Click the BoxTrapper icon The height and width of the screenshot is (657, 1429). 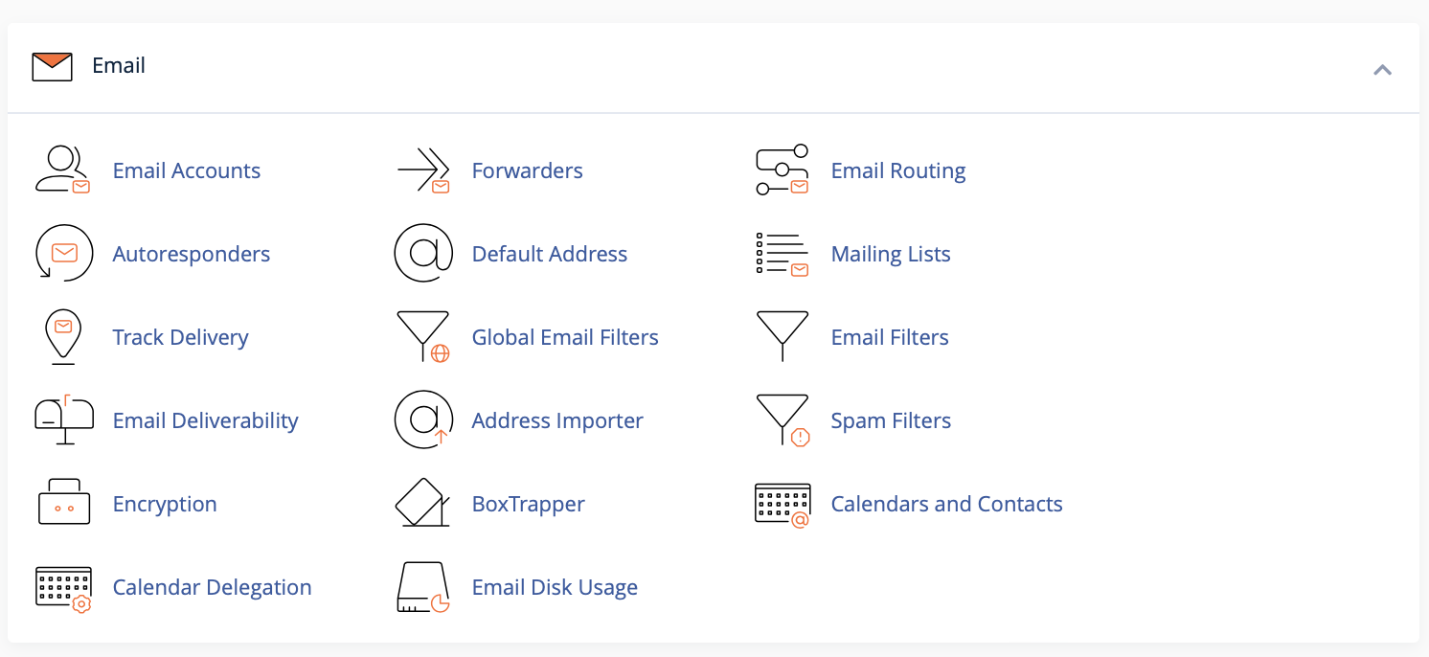(423, 503)
